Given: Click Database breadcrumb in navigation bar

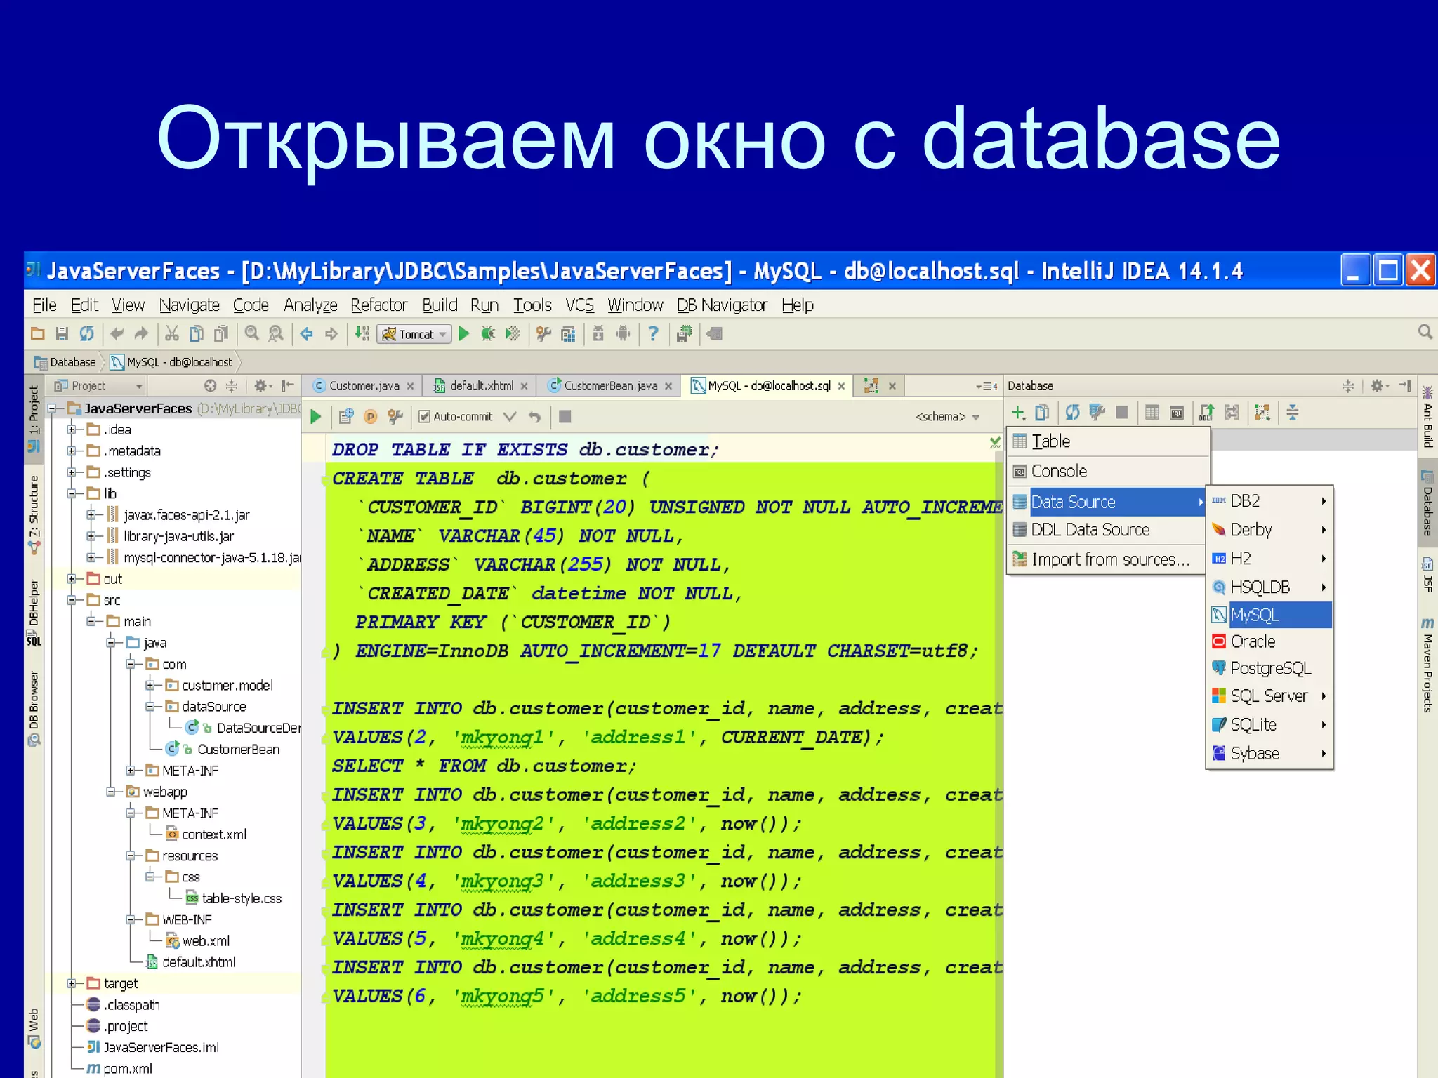Looking at the screenshot, I should pos(65,362).
